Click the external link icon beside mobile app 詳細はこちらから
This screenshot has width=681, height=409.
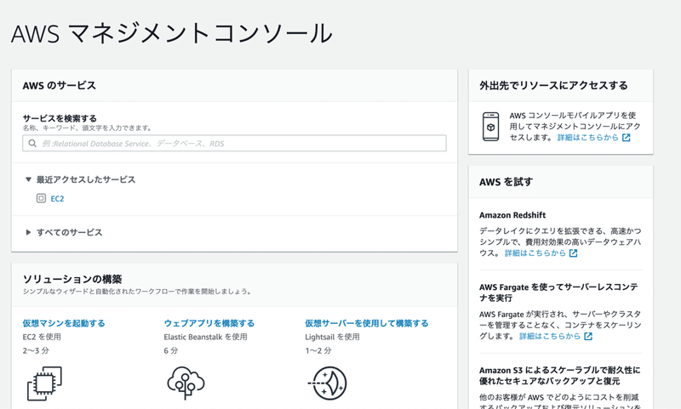[x=626, y=138]
